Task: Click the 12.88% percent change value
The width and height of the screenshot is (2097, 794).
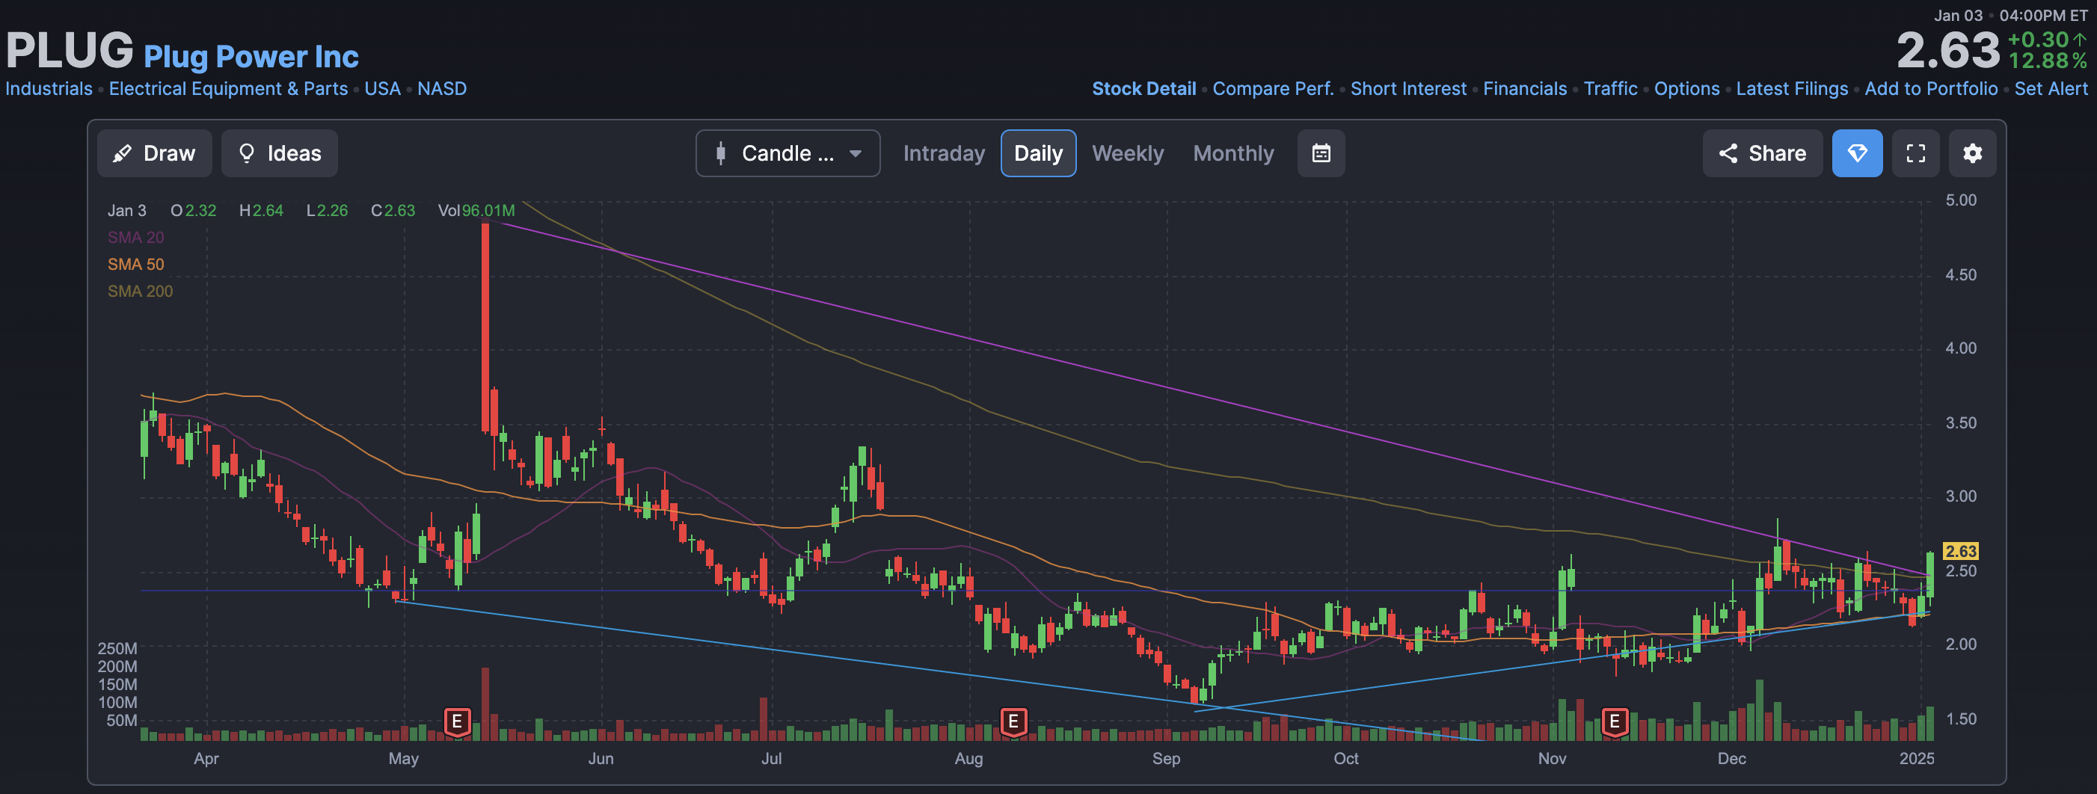Action: click(x=2048, y=61)
